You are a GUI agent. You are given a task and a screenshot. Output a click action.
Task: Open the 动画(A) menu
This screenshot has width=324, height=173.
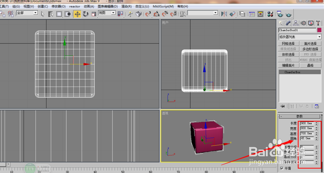coord(89,6)
